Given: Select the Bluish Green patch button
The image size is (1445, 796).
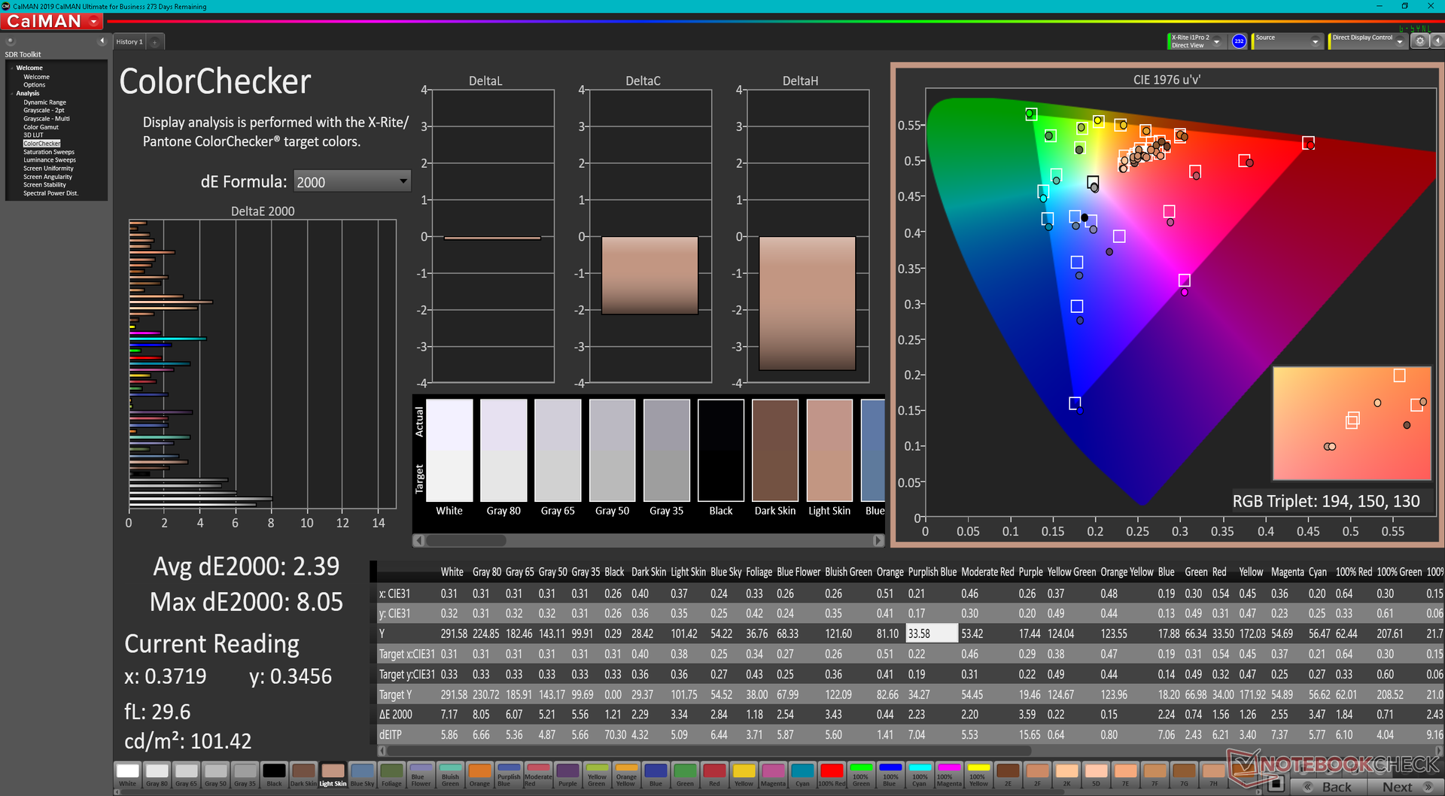Looking at the screenshot, I should click(x=450, y=775).
